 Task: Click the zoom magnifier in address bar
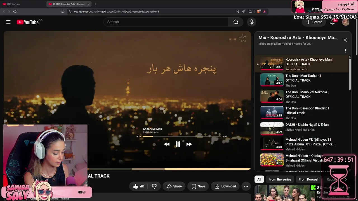point(244,11)
